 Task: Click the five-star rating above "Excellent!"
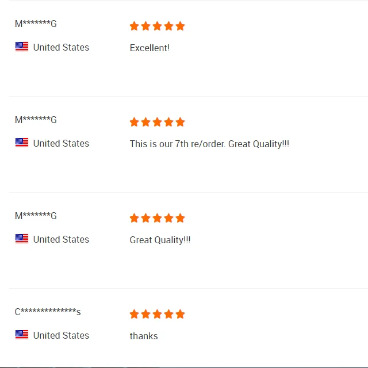click(157, 26)
